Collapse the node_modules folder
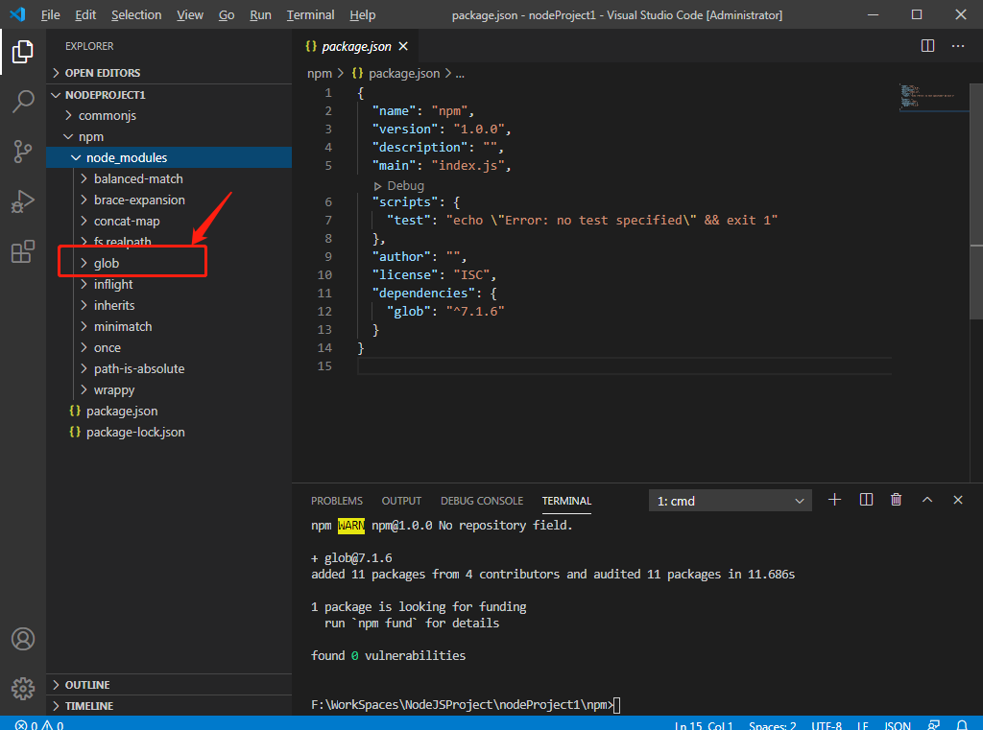 point(169,157)
